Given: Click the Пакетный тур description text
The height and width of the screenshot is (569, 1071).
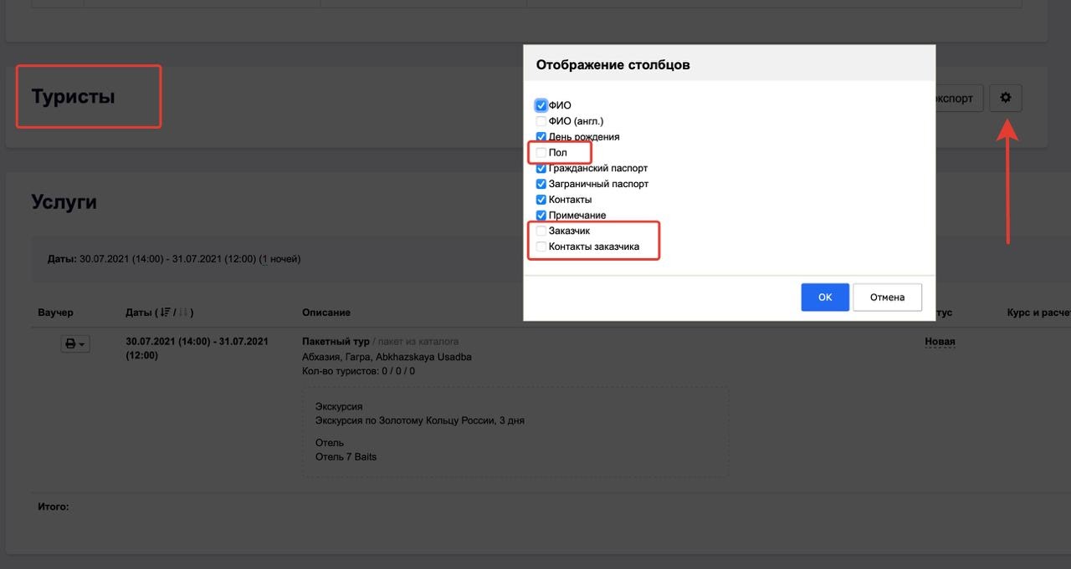Looking at the screenshot, I should coord(336,342).
